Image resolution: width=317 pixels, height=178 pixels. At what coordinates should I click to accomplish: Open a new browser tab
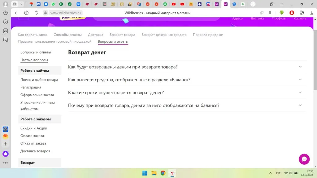pos(253,4)
